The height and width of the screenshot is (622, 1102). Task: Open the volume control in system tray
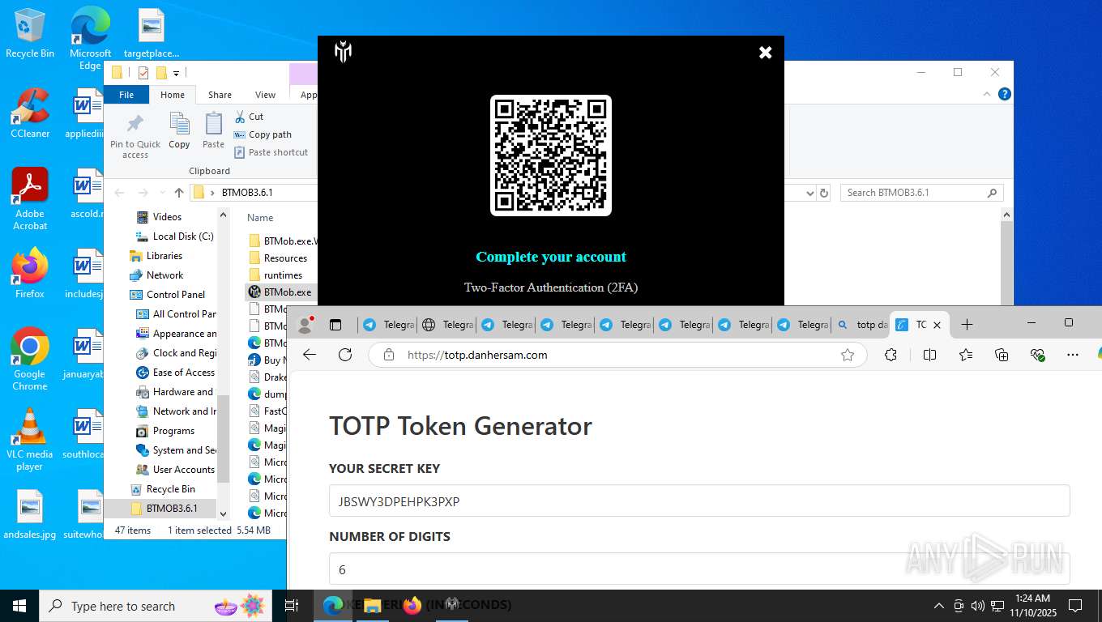977,605
